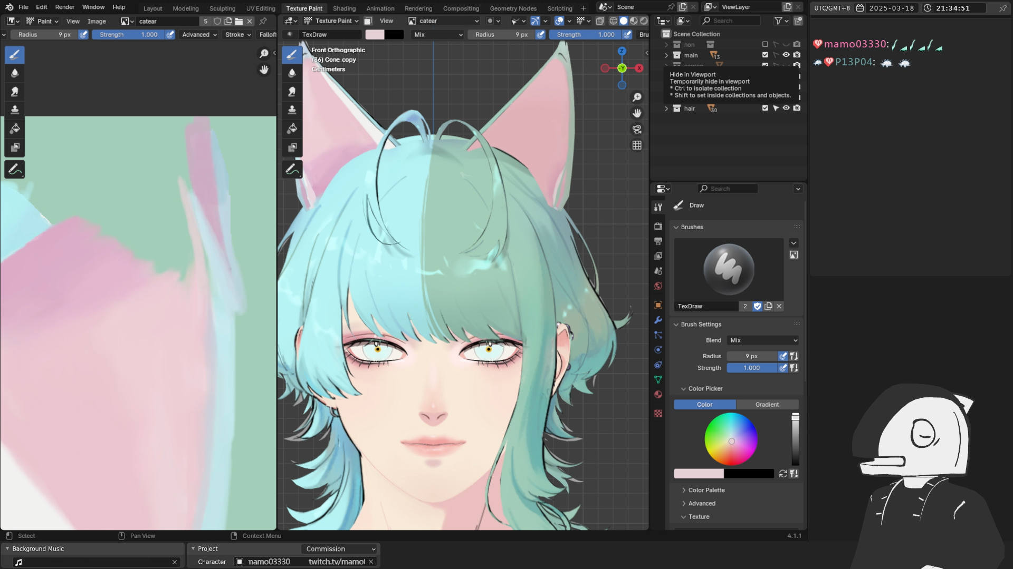Select solid viewport shading mode
The height and width of the screenshot is (569, 1013).
point(624,21)
